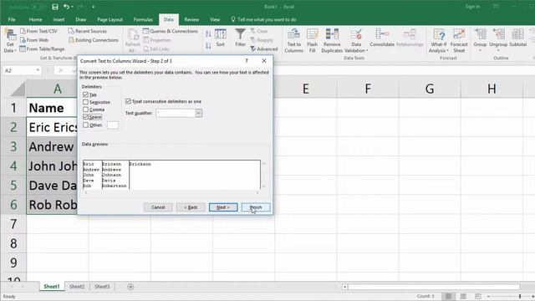Uncheck the Space delimiter checkbox
Screen dimensions: 535x301
85,117
